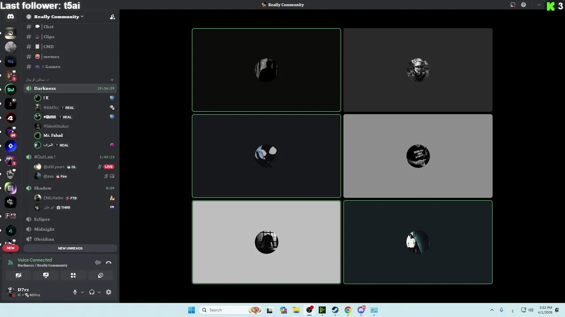Open the CMD text channel
This screenshot has height=317, width=565.
70,47
